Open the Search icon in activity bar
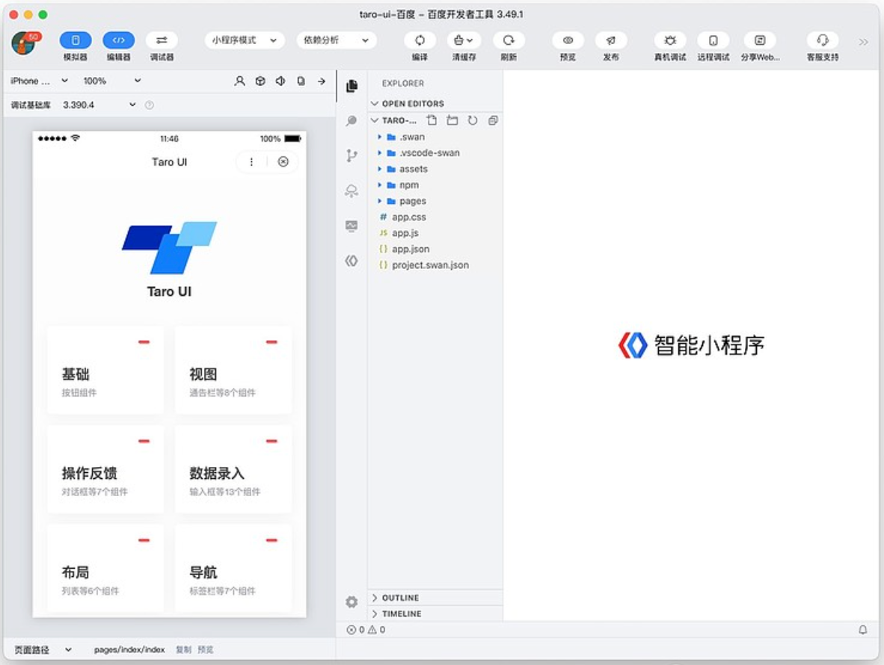Viewport: 884px width, 665px height. pos(352,120)
